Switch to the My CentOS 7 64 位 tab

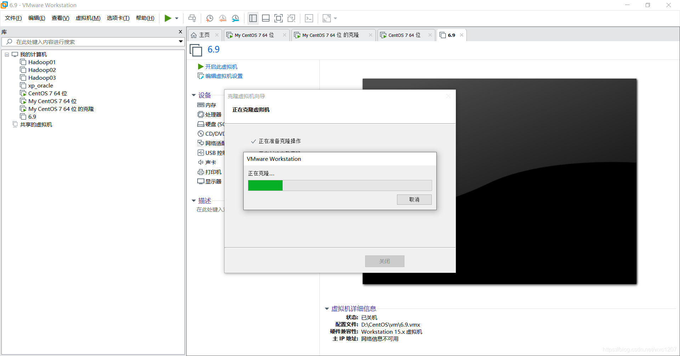click(254, 35)
